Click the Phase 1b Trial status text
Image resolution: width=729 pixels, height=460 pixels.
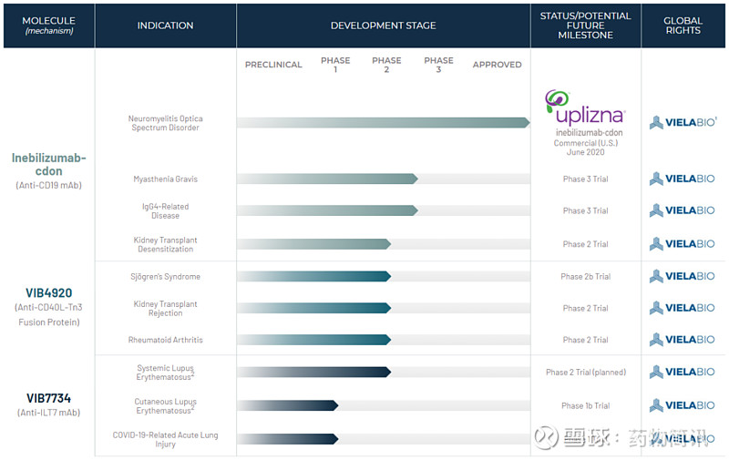[585, 405]
